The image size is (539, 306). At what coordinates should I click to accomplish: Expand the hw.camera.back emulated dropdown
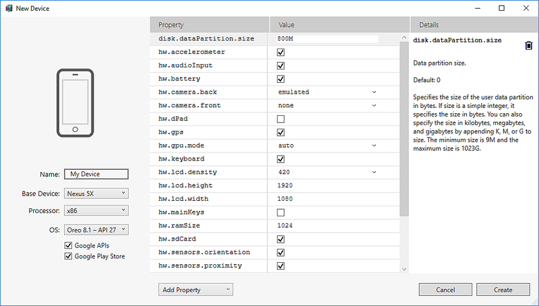tap(327, 92)
